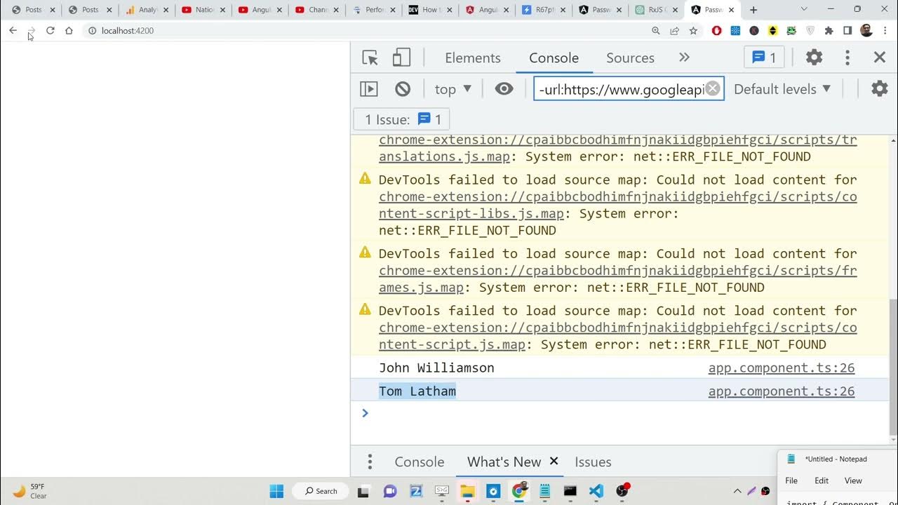The height and width of the screenshot is (505, 898).
Task: Clear console with the block icon
Action: pos(403,89)
